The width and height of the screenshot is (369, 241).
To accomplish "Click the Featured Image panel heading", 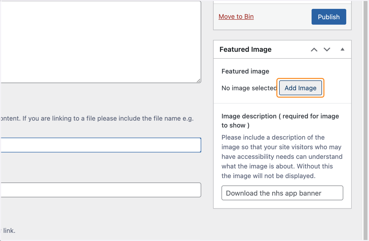I will coord(245,49).
